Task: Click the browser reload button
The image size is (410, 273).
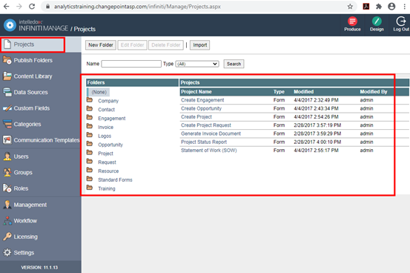Action: coord(32,6)
